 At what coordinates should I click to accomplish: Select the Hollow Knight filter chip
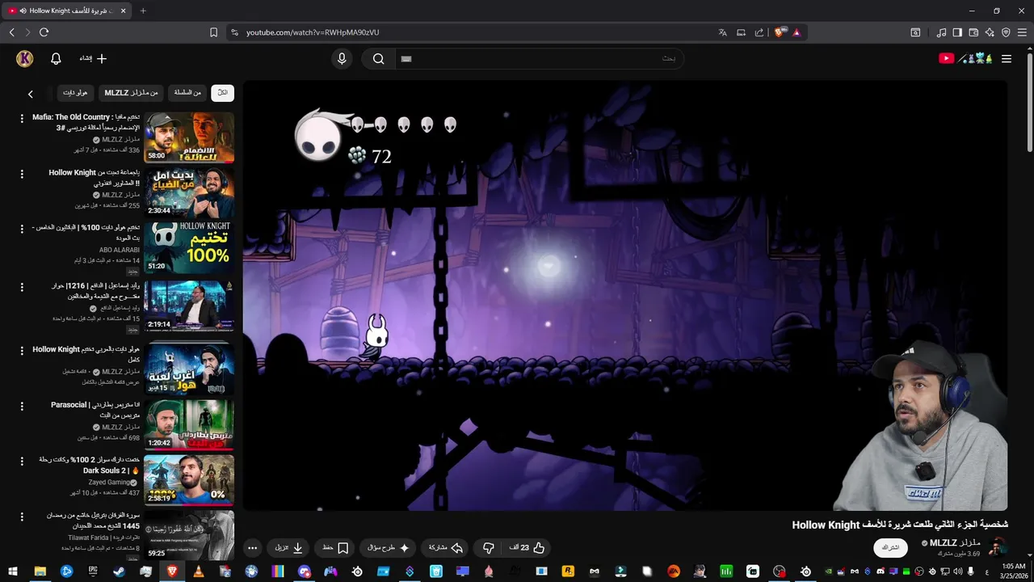point(75,93)
